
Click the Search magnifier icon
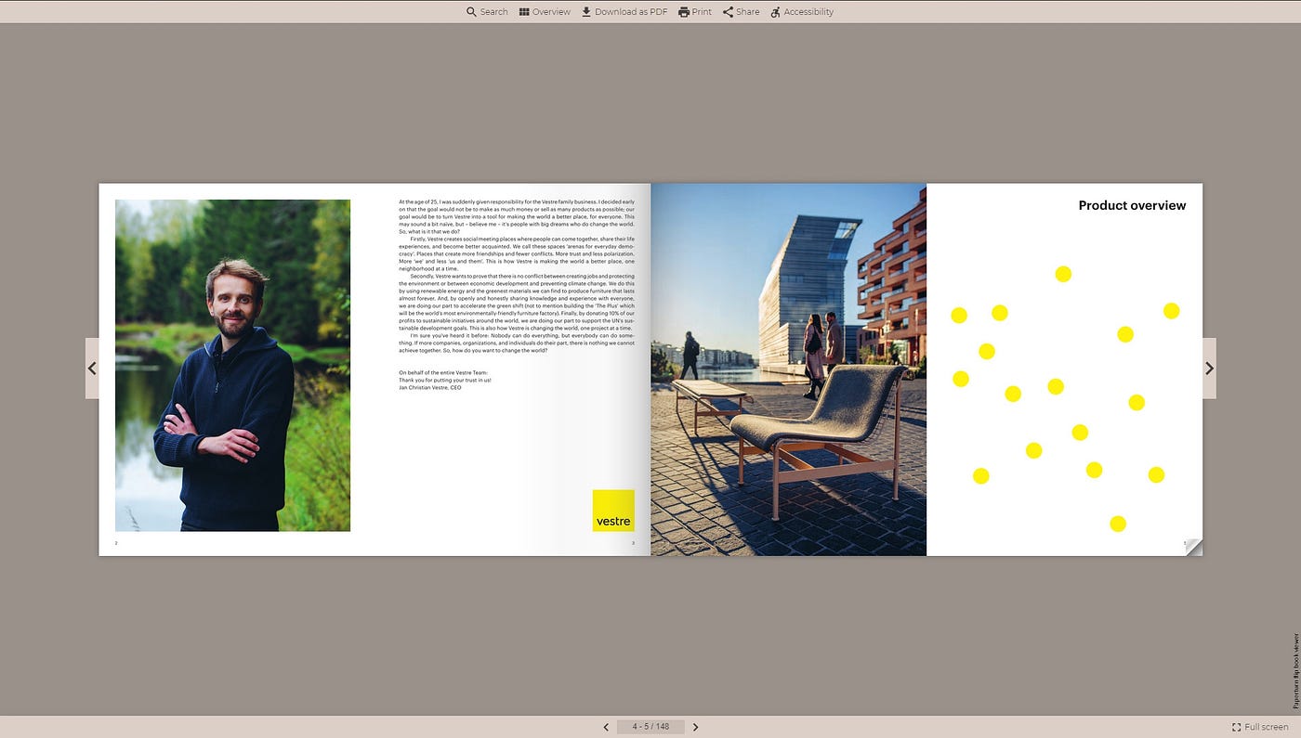(471, 12)
